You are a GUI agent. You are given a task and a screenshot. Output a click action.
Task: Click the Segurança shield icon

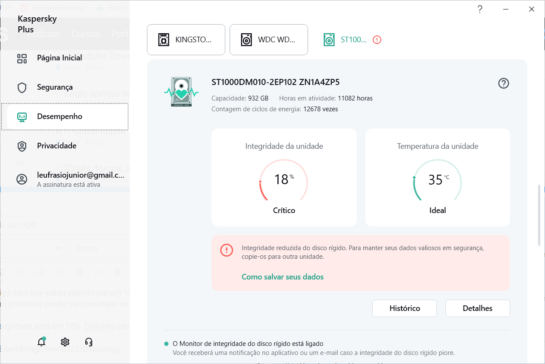click(22, 88)
